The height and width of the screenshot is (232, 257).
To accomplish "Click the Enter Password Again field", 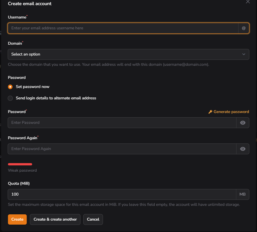I will [122, 149].
